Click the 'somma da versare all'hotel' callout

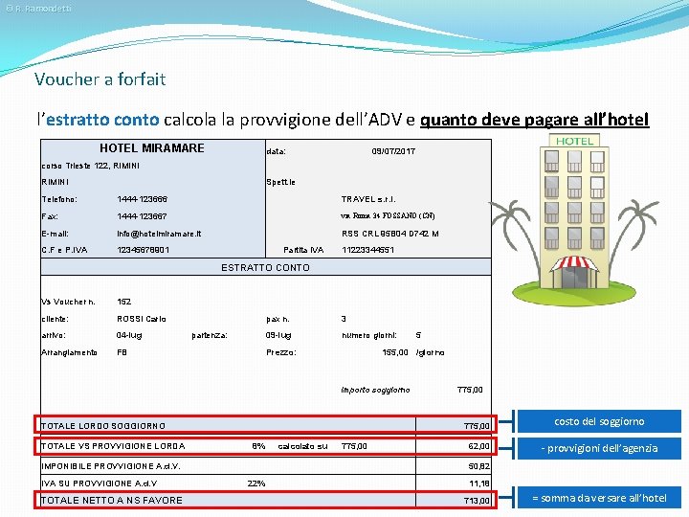pos(599,498)
